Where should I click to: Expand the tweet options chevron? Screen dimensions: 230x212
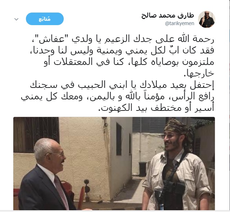tap(16, 19)
